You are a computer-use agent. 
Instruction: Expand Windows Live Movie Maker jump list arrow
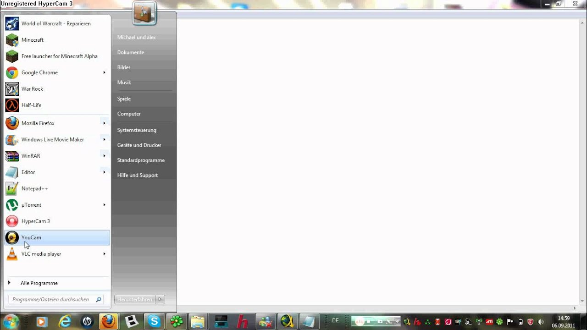click(104, 140)
